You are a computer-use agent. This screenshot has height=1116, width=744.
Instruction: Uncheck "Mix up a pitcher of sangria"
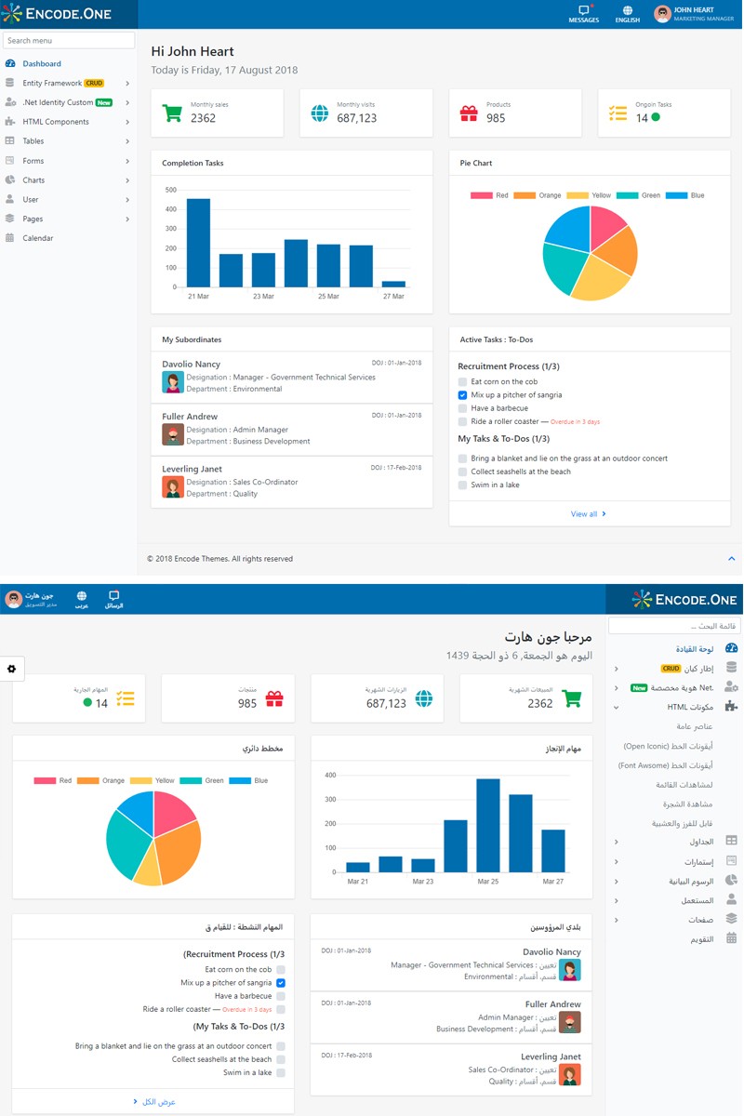[462, 394]
